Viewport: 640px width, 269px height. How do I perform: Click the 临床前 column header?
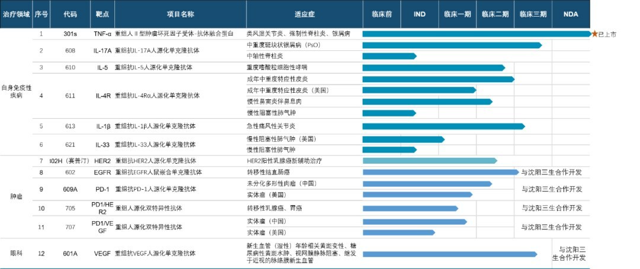coord(382,14)
